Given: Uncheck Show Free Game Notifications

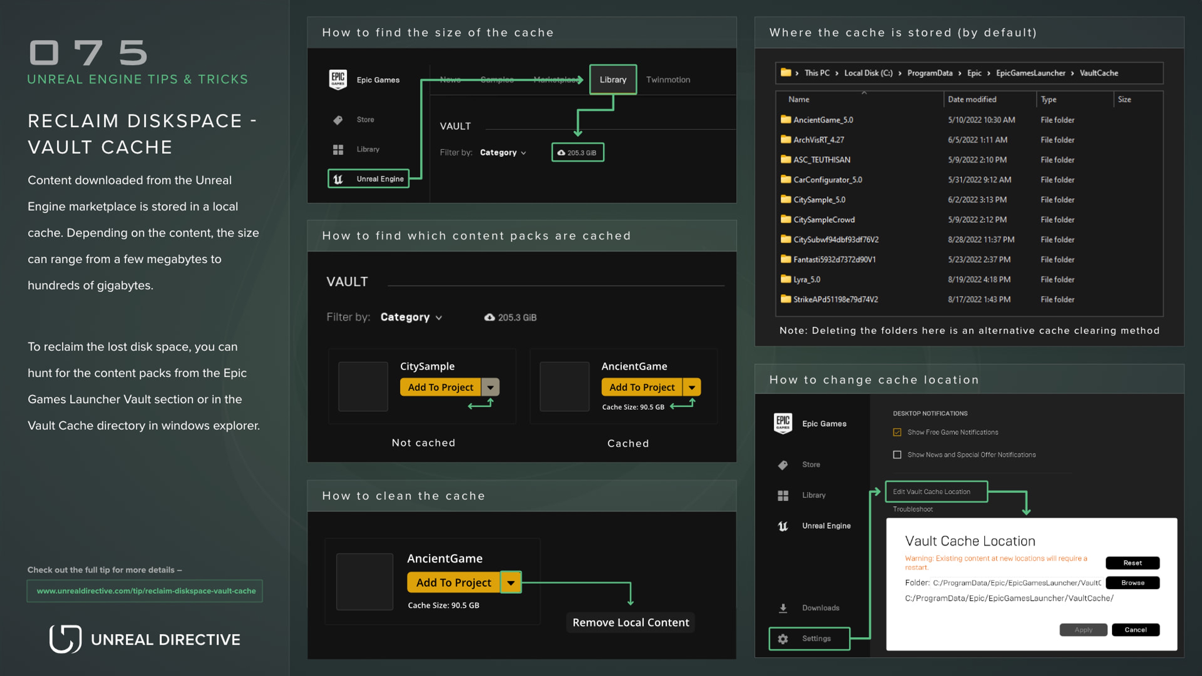Looking at the screenshot, I should [x=897, y=432].
